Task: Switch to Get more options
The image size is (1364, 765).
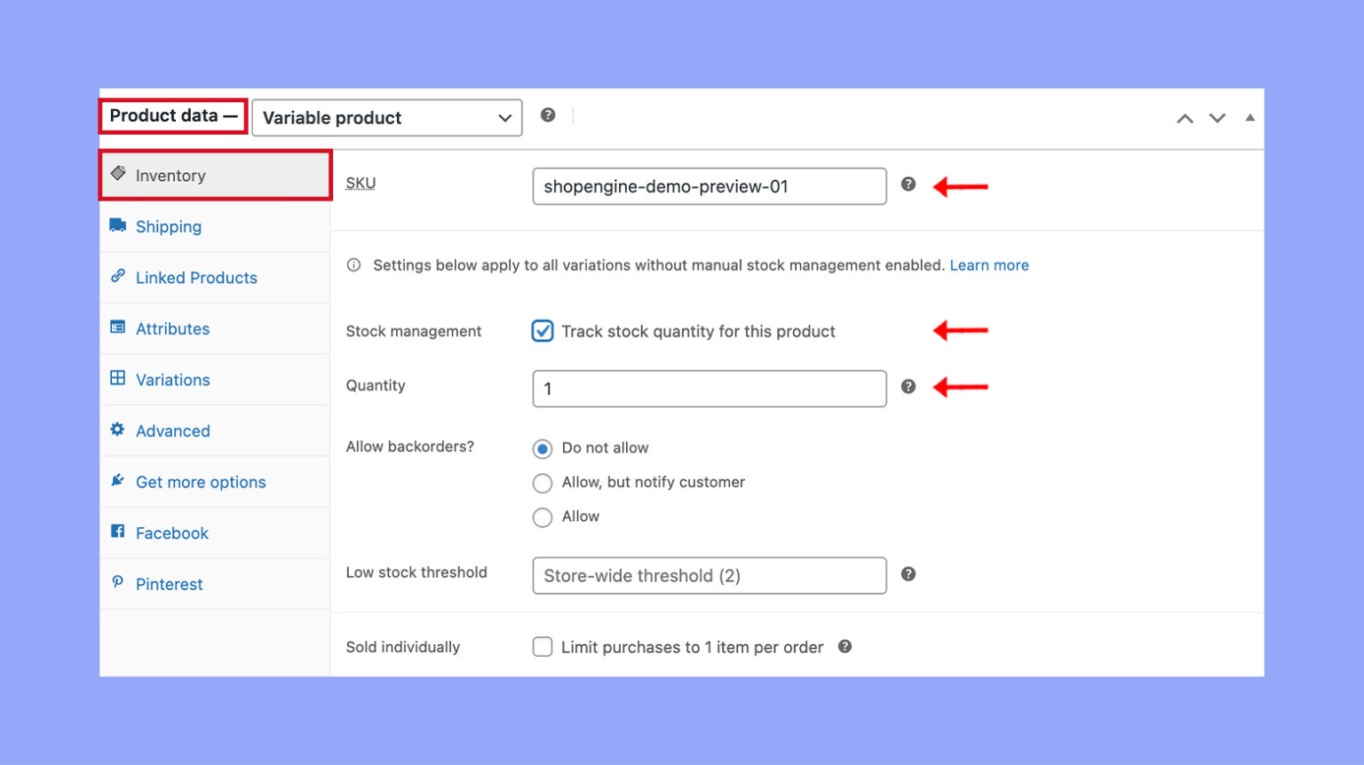Action: 201,481
